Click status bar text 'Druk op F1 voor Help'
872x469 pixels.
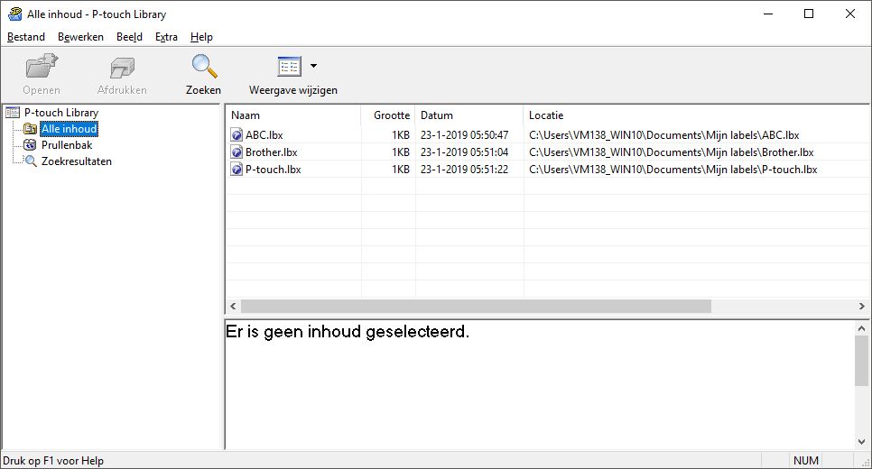tap(53, 461)
